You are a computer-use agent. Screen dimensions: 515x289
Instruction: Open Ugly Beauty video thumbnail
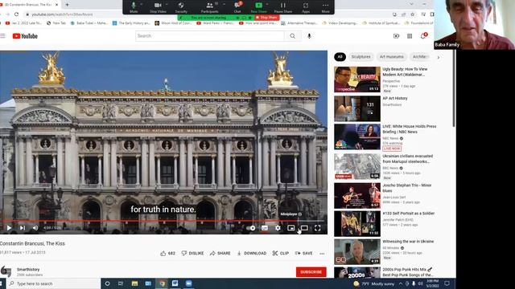[x=357, y=79]
